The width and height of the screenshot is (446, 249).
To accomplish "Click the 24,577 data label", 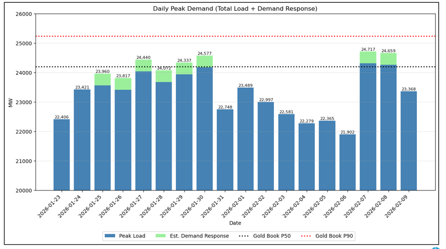I will point(205,53).
